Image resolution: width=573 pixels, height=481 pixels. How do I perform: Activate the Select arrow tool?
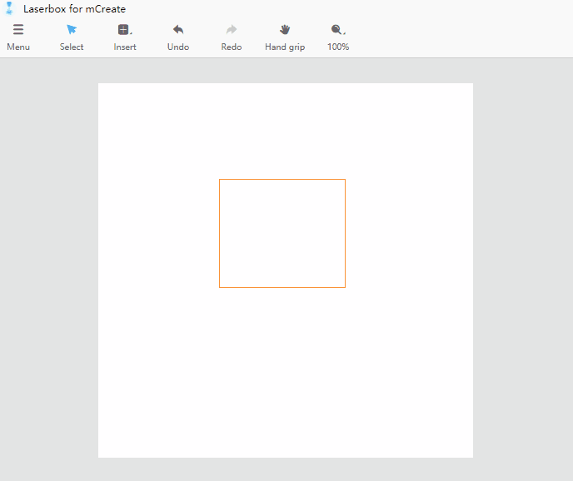coord(72,30)
